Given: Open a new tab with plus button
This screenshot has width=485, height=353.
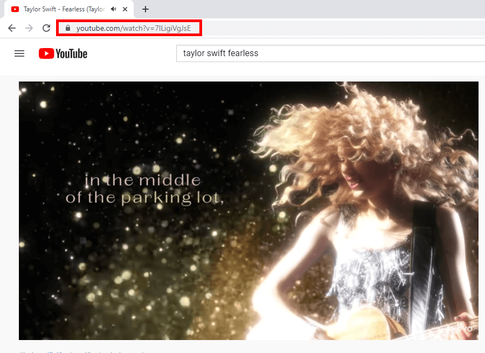Looking at the screenshot, I should pos(145,9).
